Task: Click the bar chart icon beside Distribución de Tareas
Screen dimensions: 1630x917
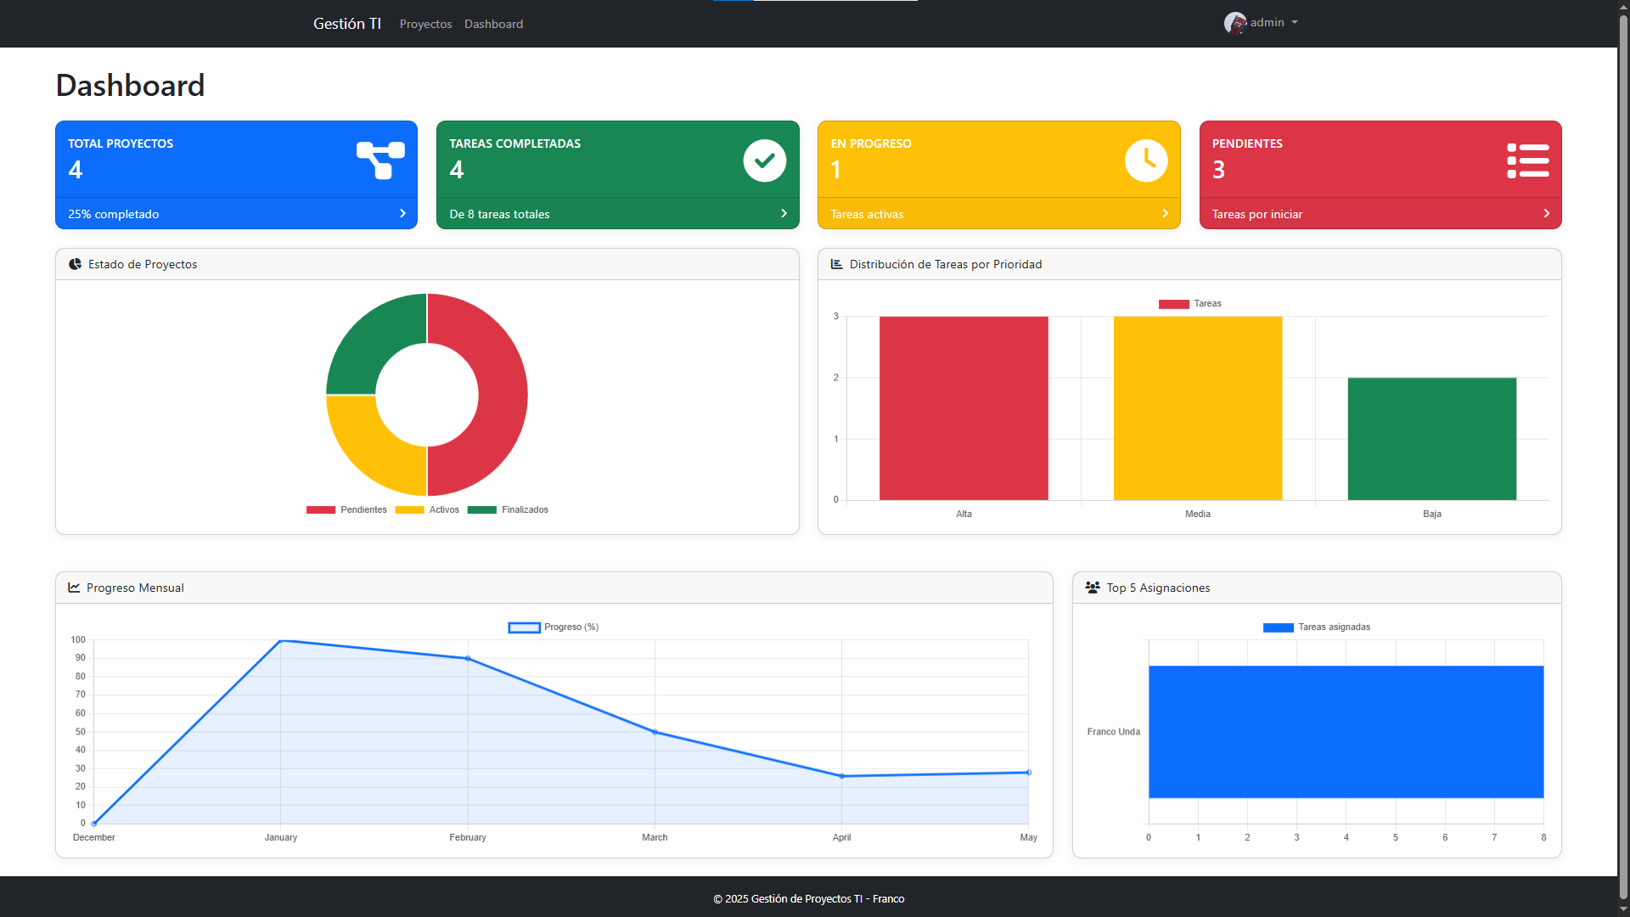Action: point(836,264)
